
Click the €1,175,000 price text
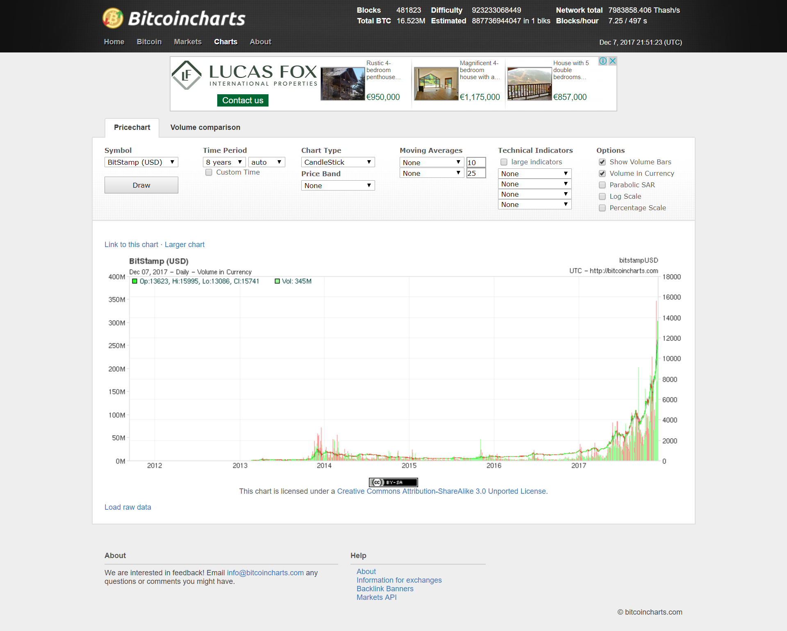[480, 97]
